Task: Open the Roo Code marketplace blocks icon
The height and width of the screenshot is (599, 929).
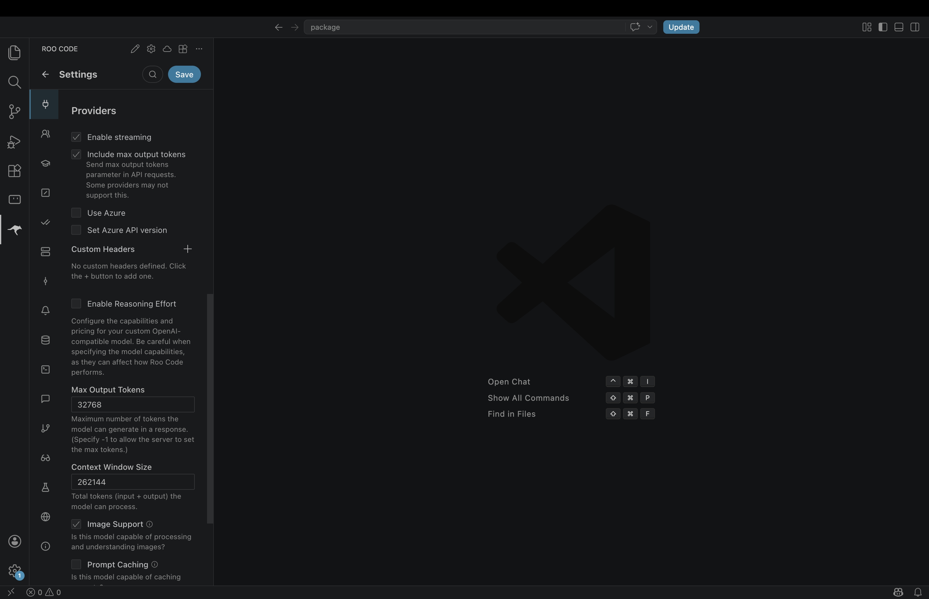Action: coord(183,48)
